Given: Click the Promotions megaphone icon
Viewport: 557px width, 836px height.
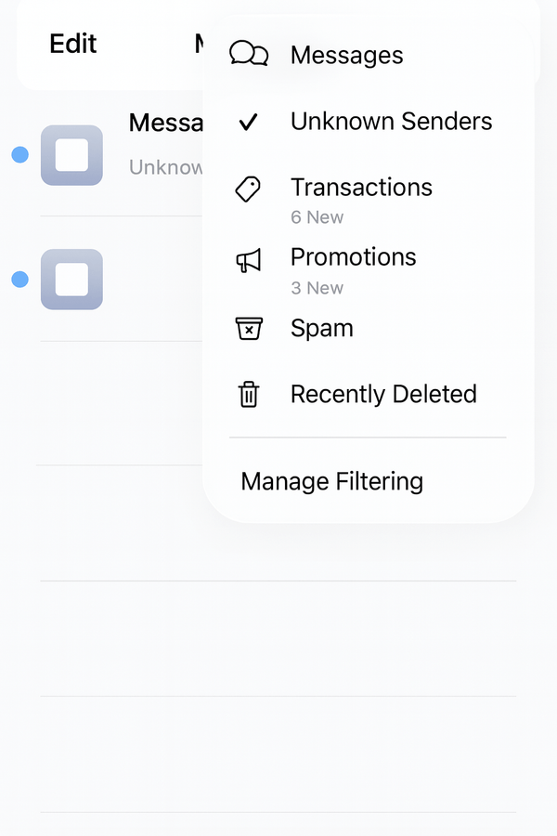Looking at the screenshot, I should tap(247, 258).
